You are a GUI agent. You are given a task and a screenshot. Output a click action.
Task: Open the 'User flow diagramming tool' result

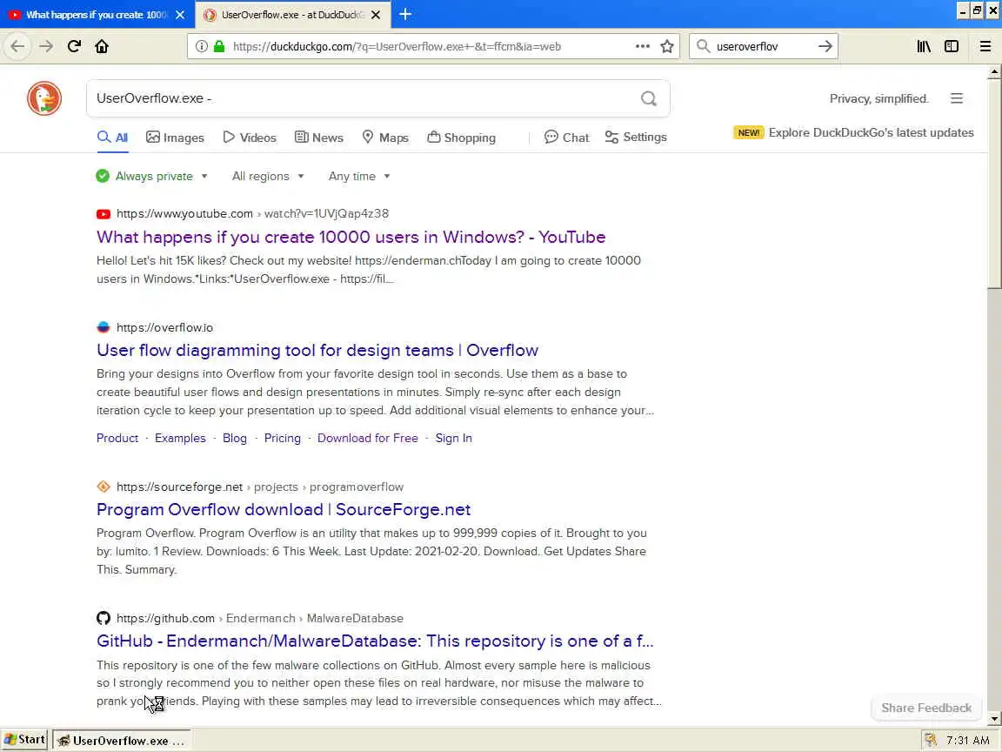pos(317,350)
